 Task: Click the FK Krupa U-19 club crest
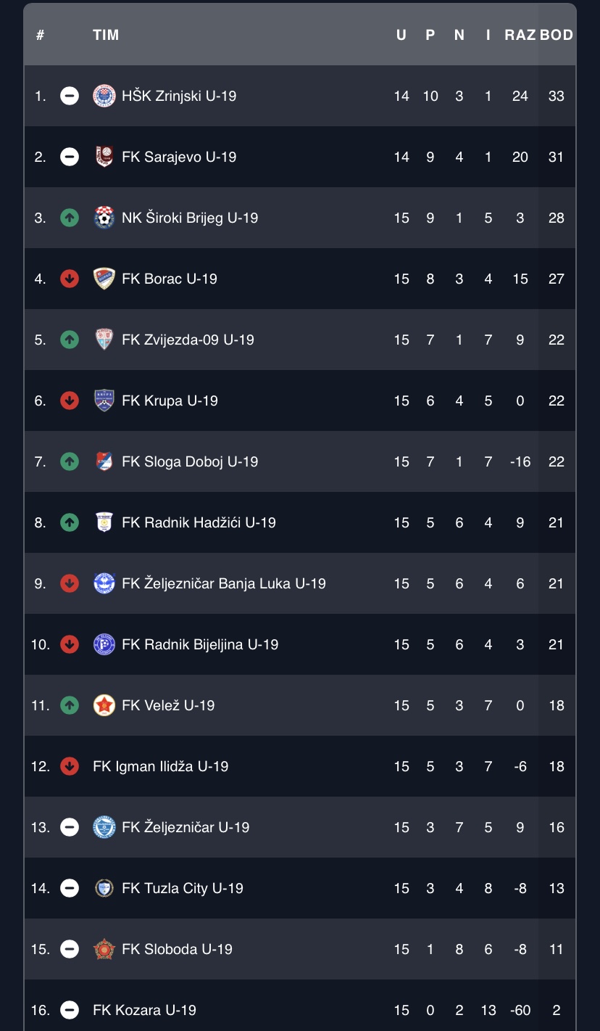pyautogui.click(x=104, y=401)
